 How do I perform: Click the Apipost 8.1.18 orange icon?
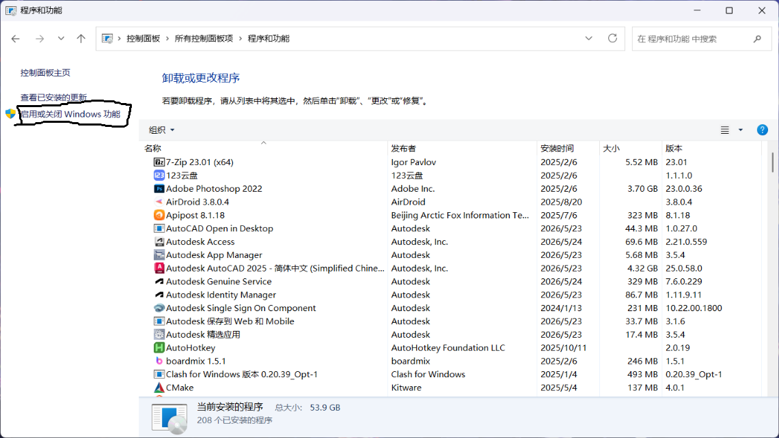159,216
